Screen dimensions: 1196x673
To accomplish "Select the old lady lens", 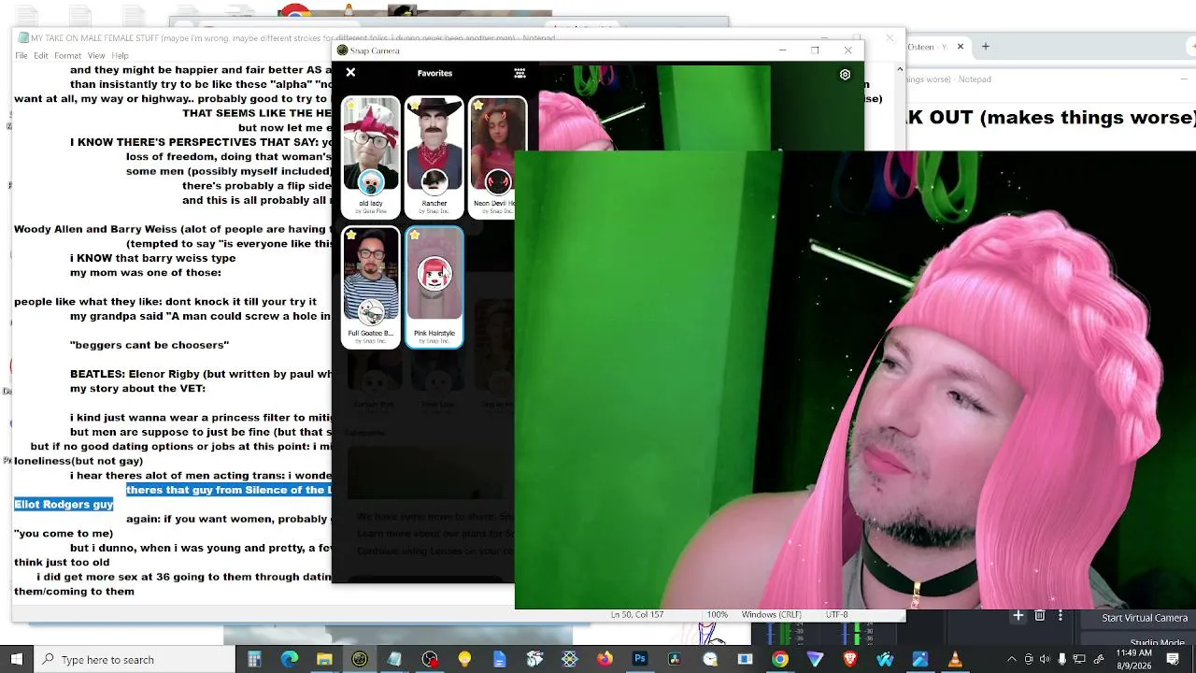I will [371, 157].
